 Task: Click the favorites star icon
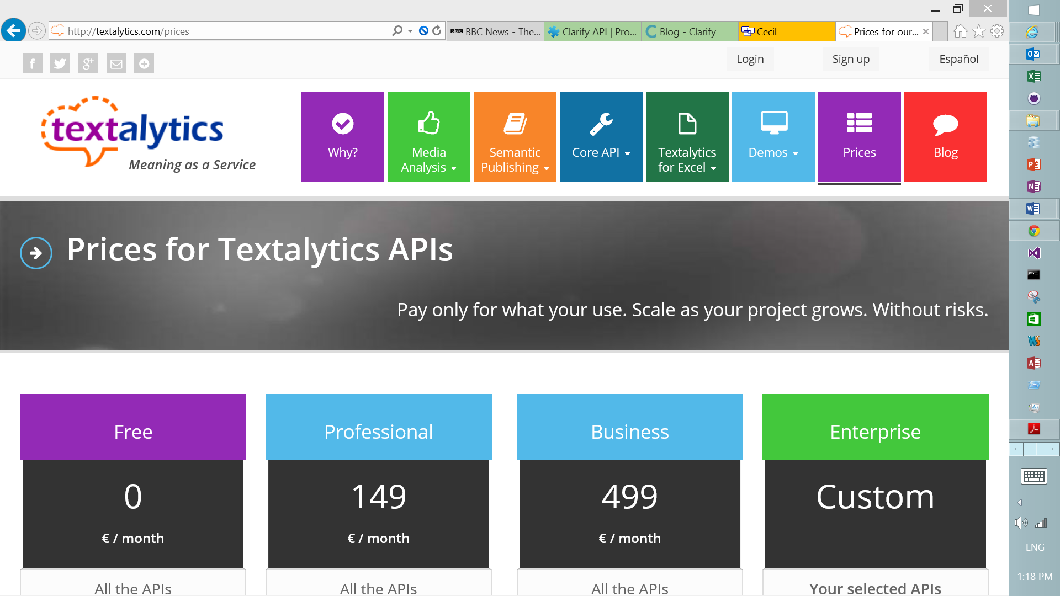[979, 31]
